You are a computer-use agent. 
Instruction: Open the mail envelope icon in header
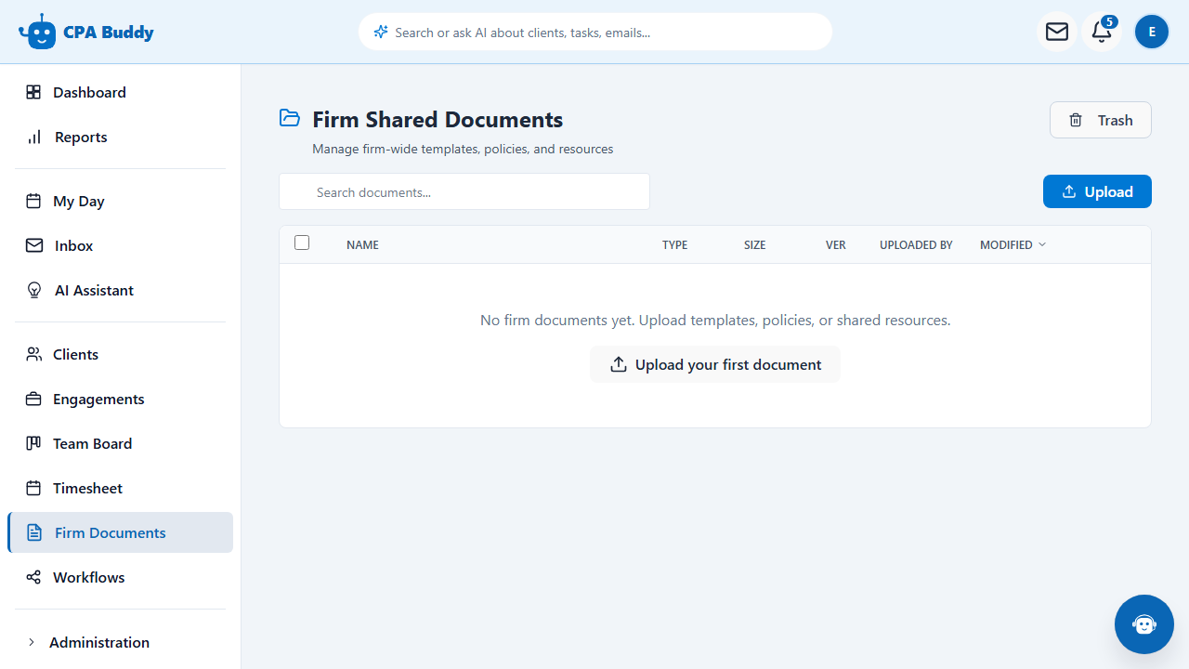tap(1057, 32)
